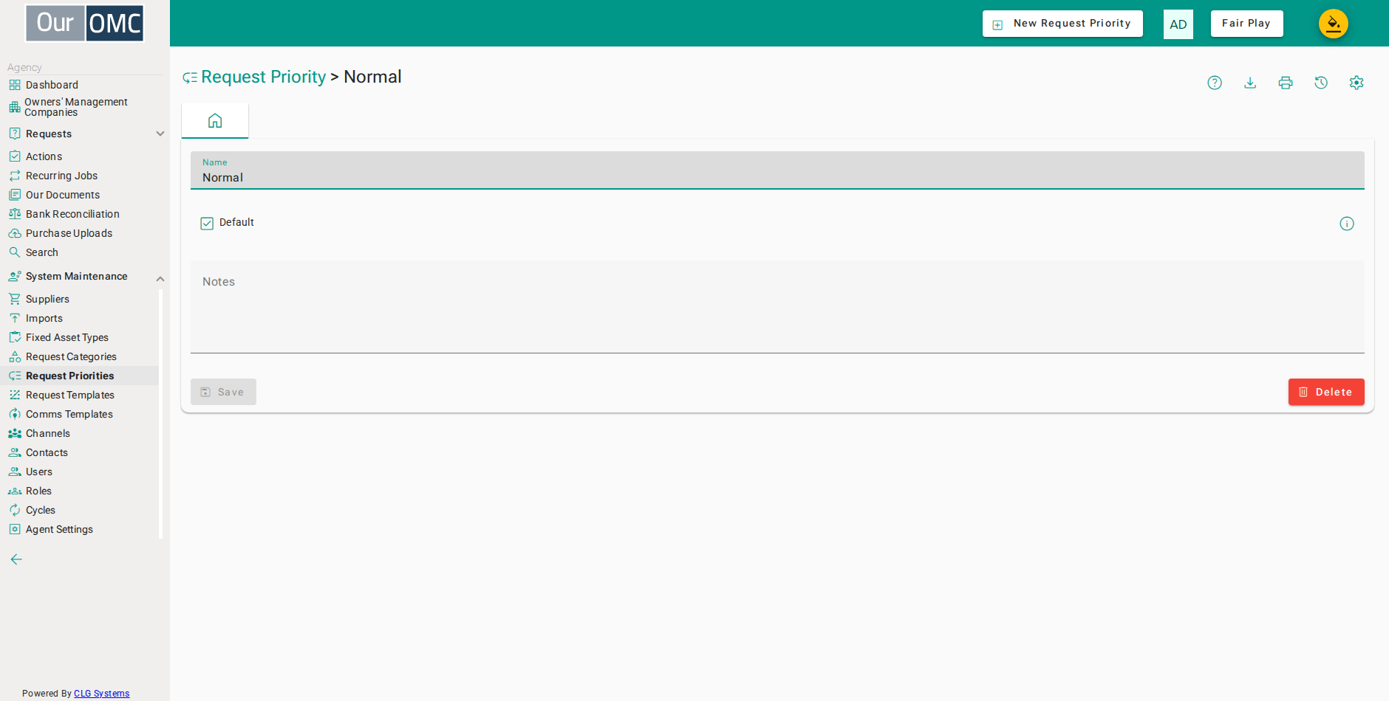The width and height of the screenshot is (1389, 701).
Task: Click into the Name input field
Action: [x=777, y=170]
